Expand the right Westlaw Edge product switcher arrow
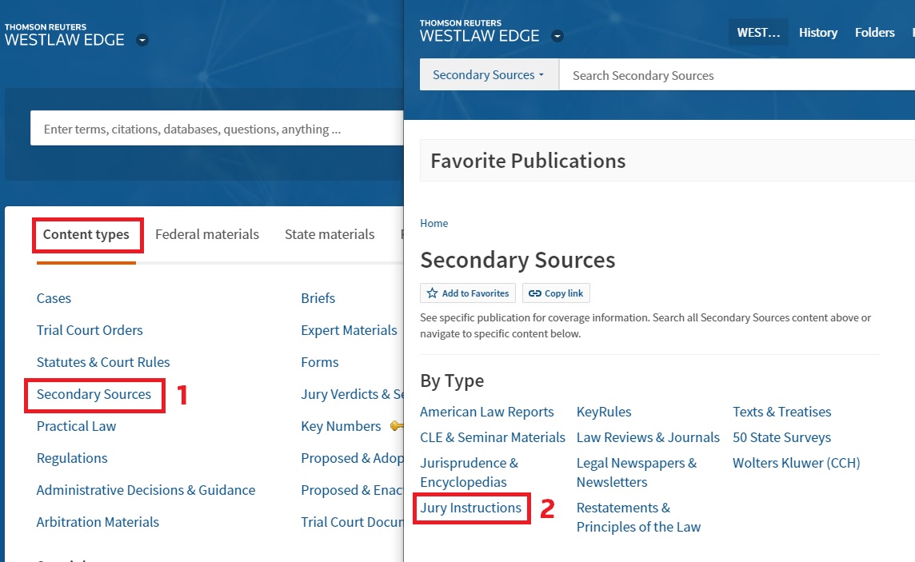The image size is (915, 562). (x=557, y=36)
